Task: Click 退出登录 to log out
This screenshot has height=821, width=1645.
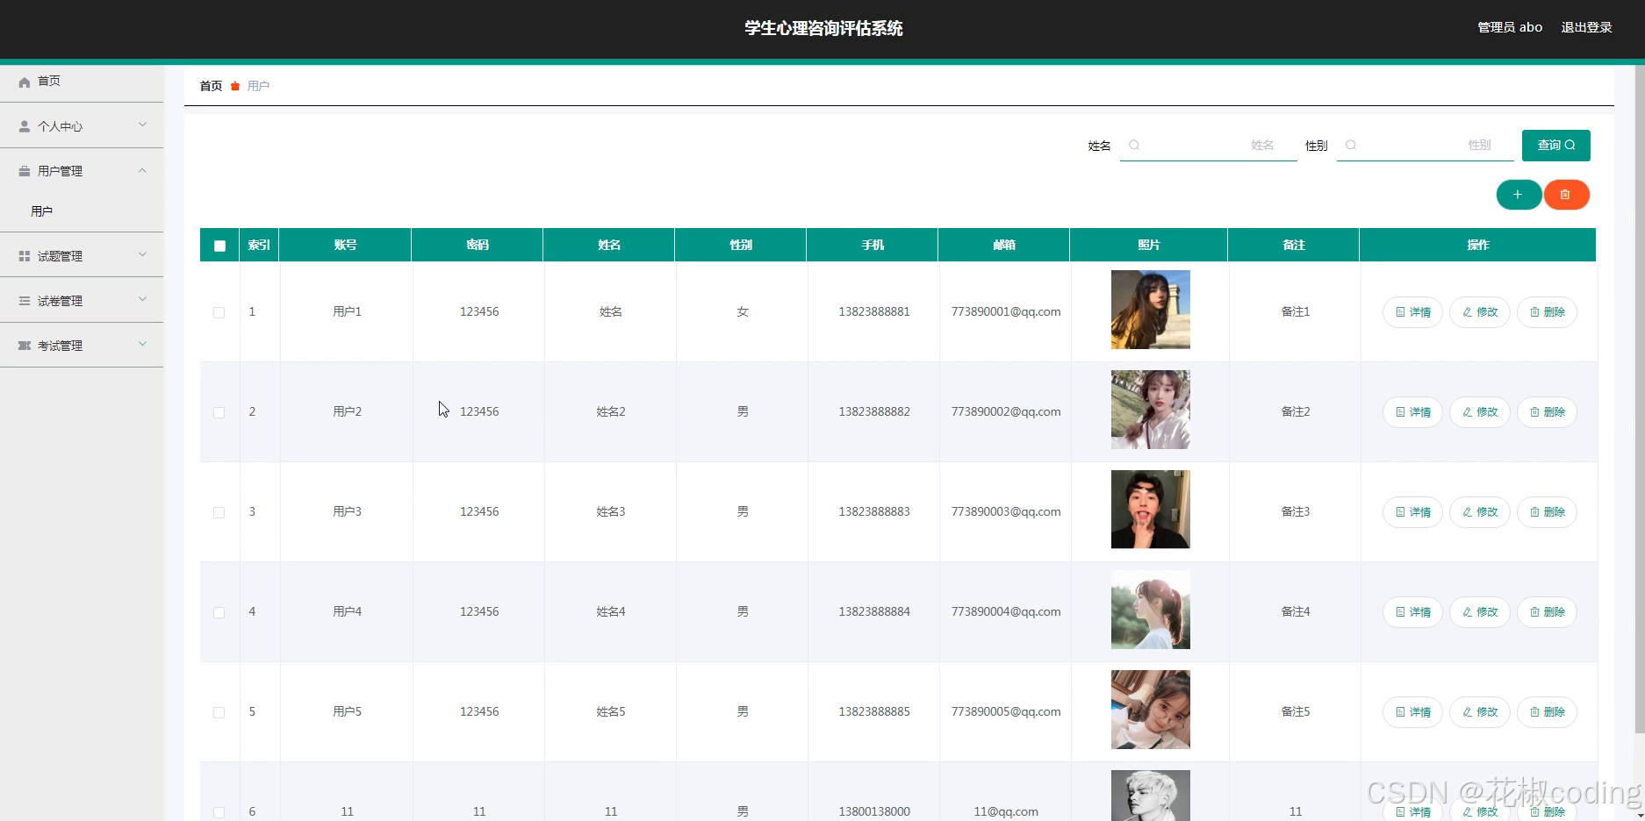Action: [1586, 28]
